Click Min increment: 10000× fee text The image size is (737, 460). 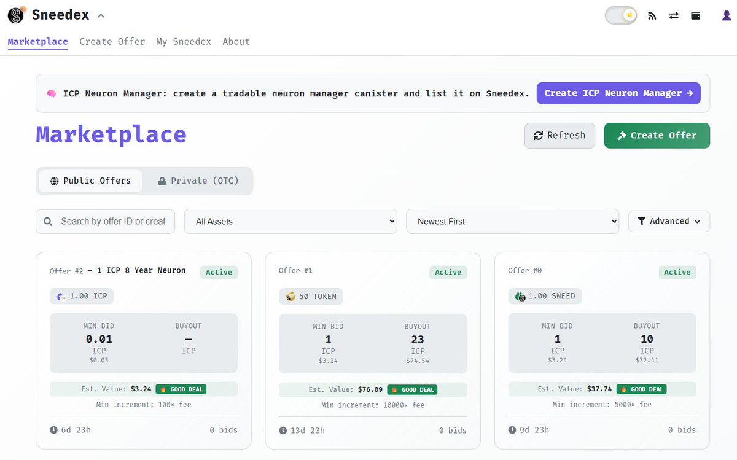pos(373,405)
